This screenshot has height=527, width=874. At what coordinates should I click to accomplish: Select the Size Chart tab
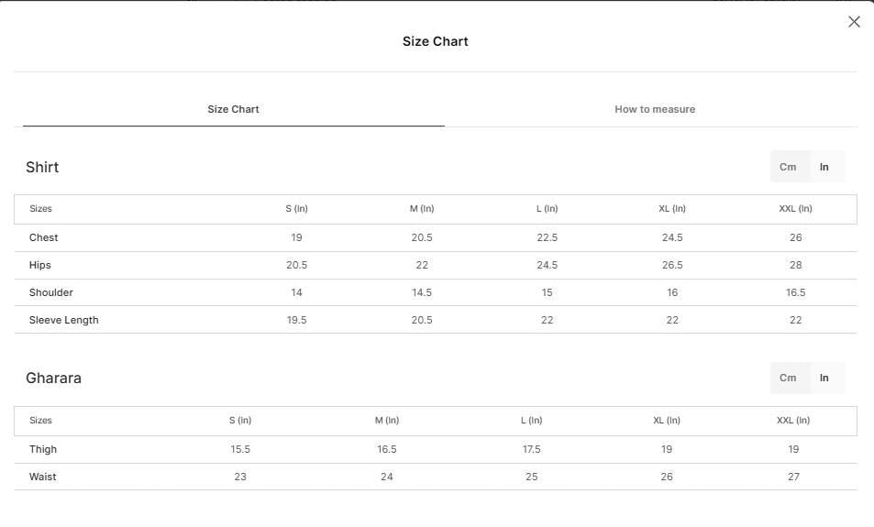click(x=233, y=109)
